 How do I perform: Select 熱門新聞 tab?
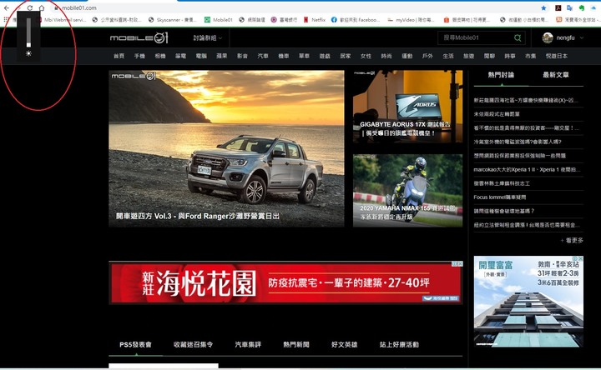296,345
